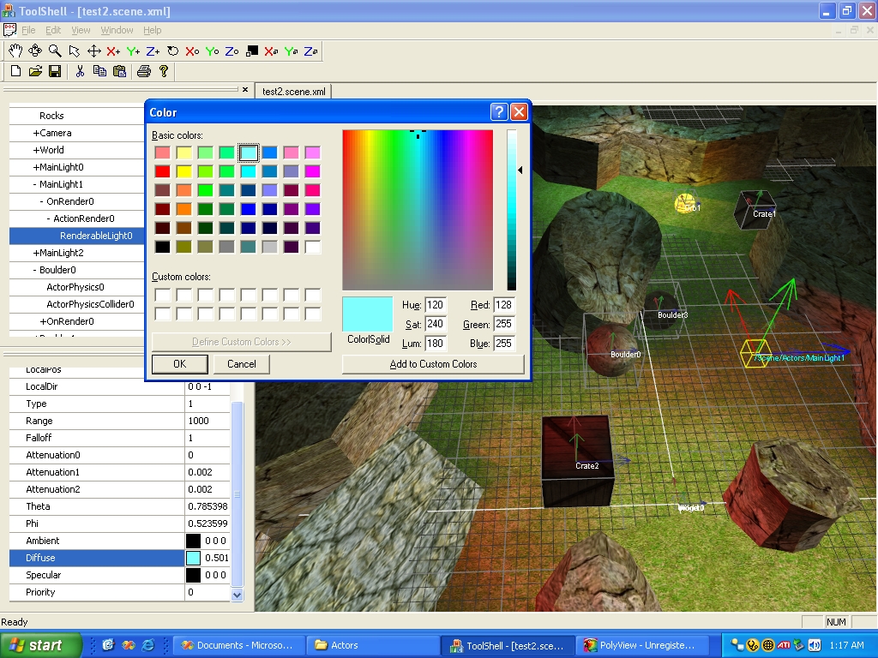
Task: Pick the red basic color swatch
Action: click(162, 171)
